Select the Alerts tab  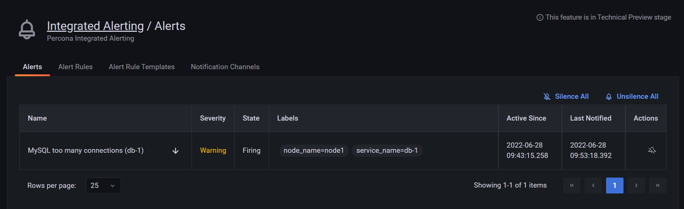click(x=32, y=67)
